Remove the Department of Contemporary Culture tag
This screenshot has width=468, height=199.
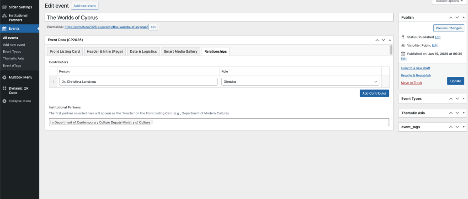[53, 123]
